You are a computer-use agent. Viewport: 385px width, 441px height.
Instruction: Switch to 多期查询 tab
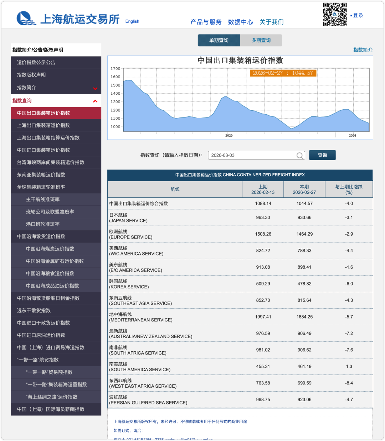[261, 41]
